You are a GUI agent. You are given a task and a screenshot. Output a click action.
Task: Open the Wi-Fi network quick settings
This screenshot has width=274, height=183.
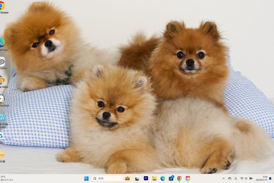[242, 178]
